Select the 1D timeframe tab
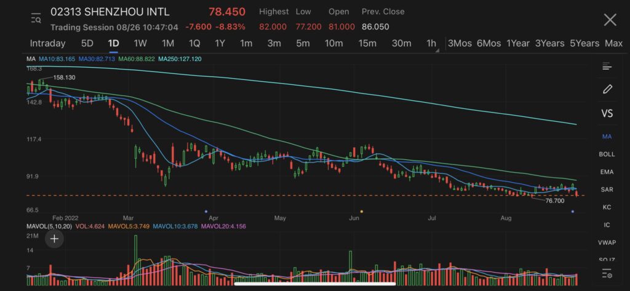This screenshot has height=291, width=630. [x=113, y=44]
